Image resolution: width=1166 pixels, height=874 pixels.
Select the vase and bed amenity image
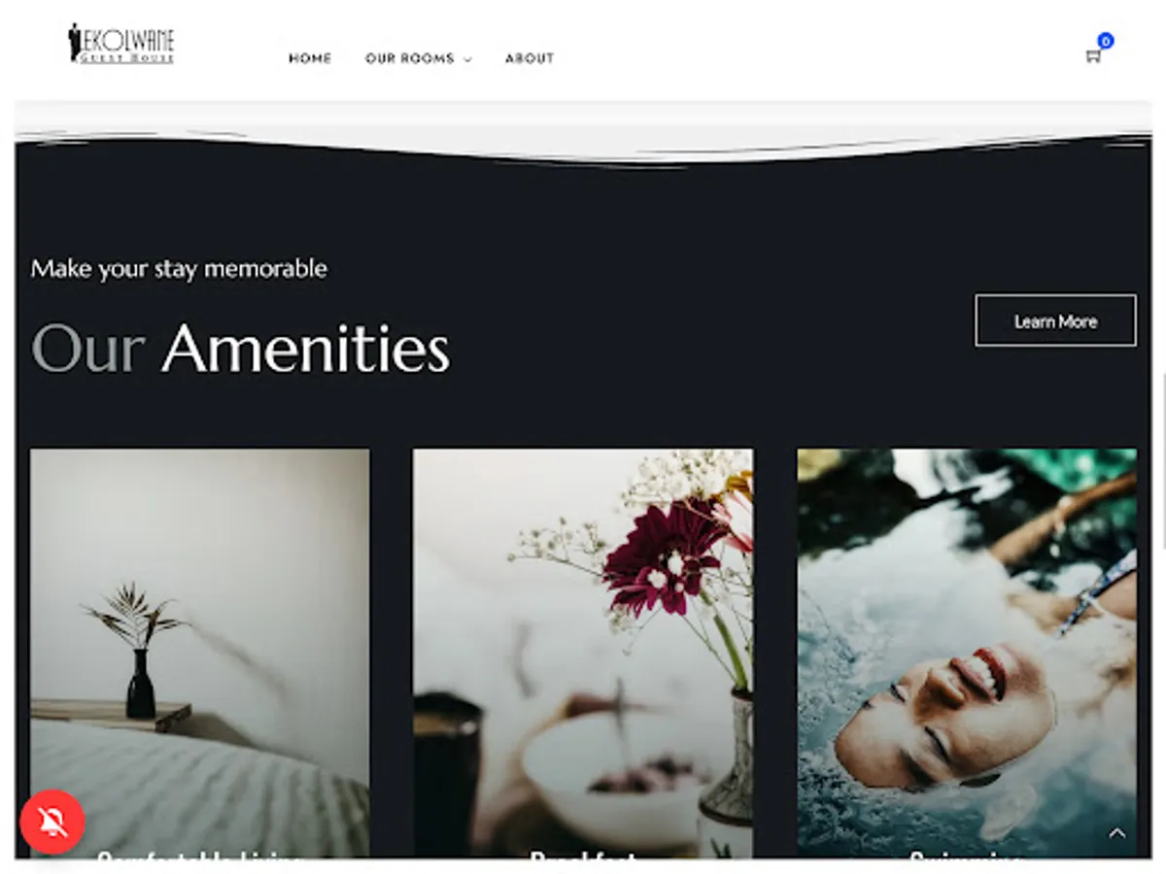coord(200,653)
